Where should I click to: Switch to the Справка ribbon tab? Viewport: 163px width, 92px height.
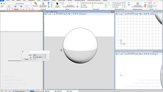pyautogui.click(x=105, y=1)
